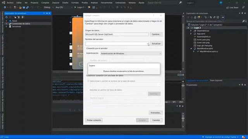
Task: Click the Show All Files icon in Solution Explorer
Action: tap(218, 17)
